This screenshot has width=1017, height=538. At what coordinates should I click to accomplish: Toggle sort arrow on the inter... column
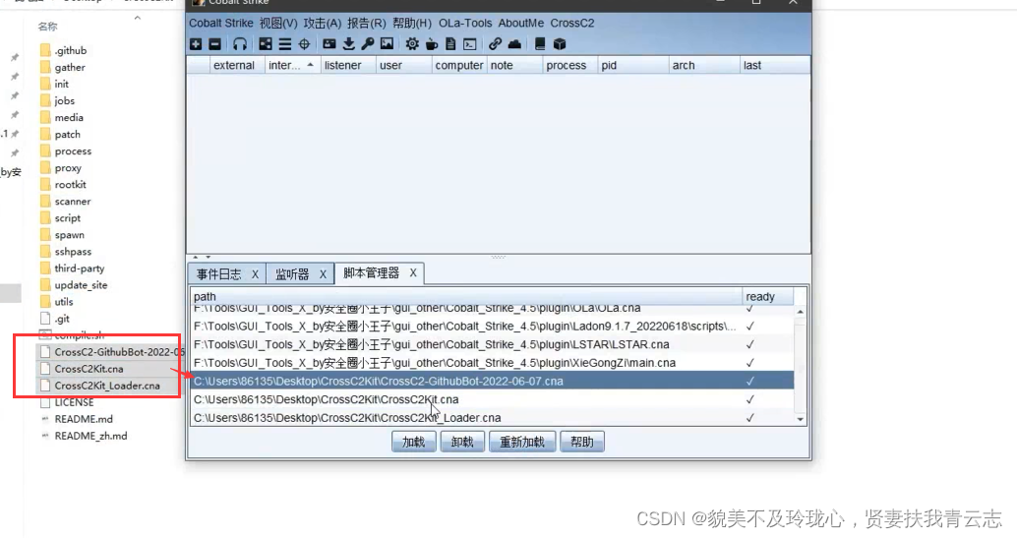pyautogui.click(x=310, y=65)
